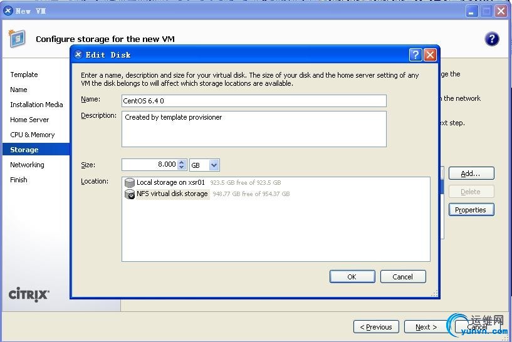Click the < Previous wizard button

pos(376,327)
